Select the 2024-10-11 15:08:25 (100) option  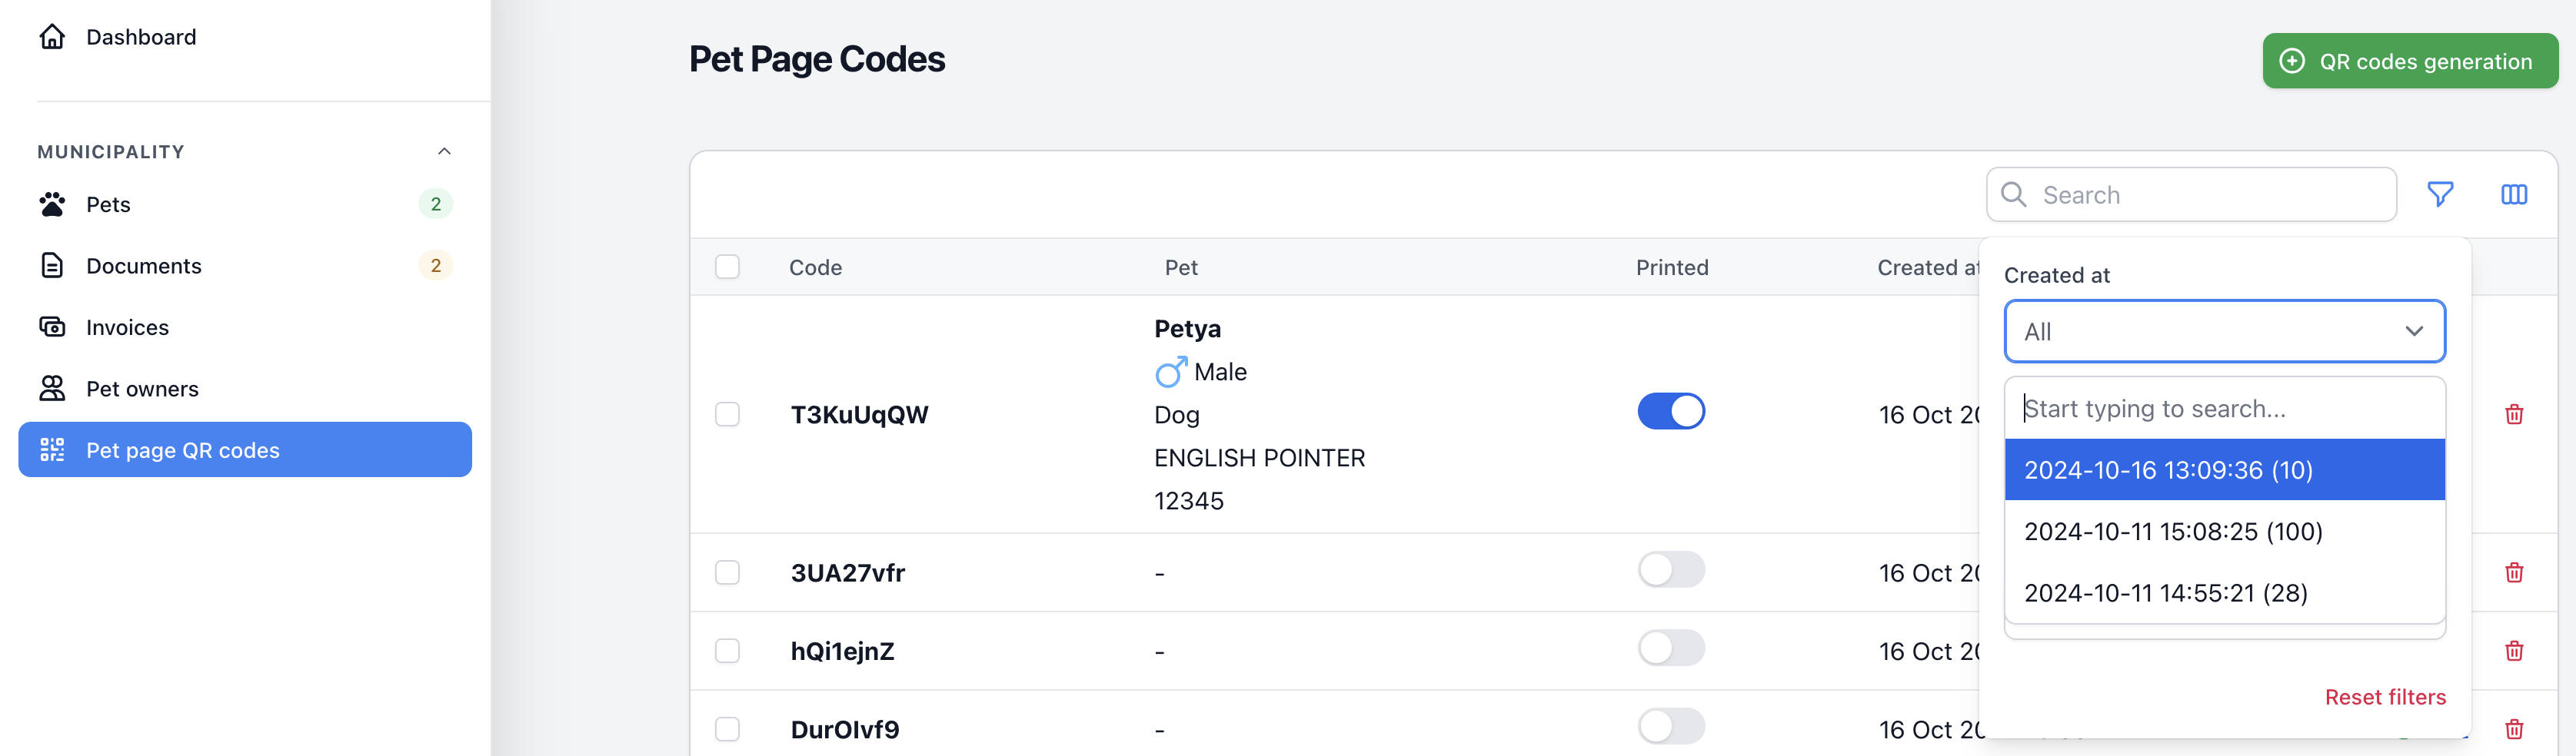[2224, 532]
